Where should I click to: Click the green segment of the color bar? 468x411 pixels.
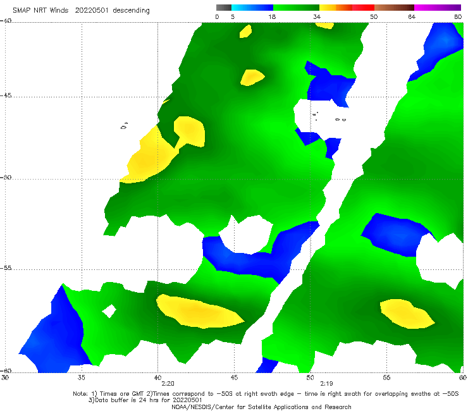296,8
